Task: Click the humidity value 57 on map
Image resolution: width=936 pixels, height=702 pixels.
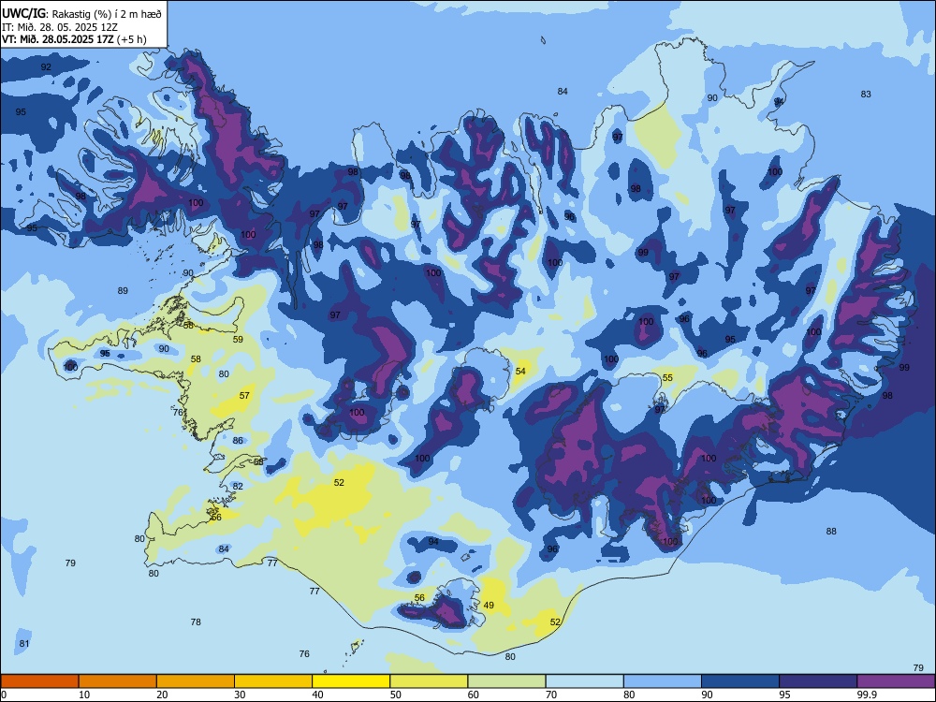Action: click(244, 396)
